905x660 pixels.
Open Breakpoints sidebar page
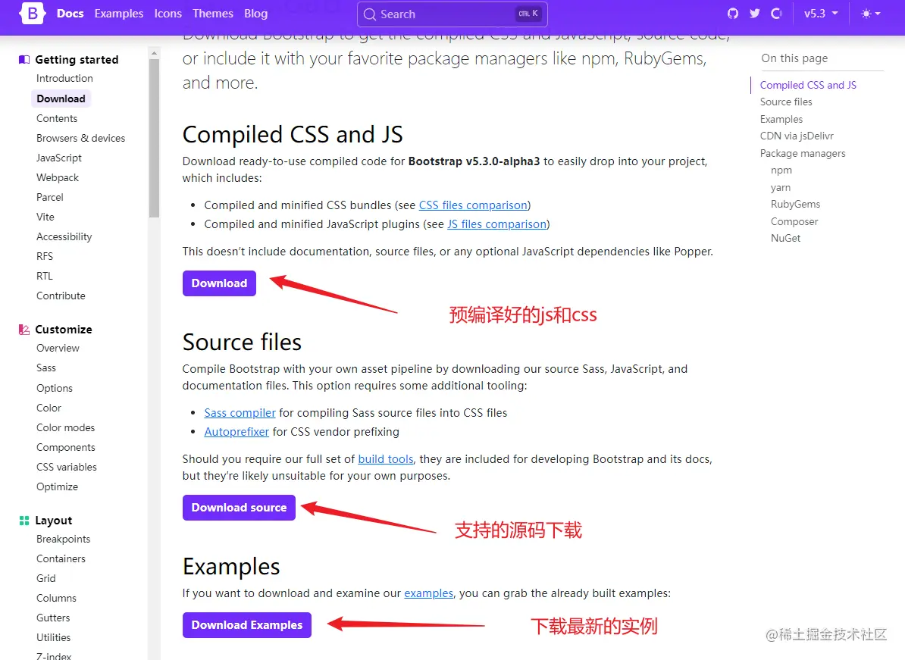pyautogui.click(x=64, y=539)
